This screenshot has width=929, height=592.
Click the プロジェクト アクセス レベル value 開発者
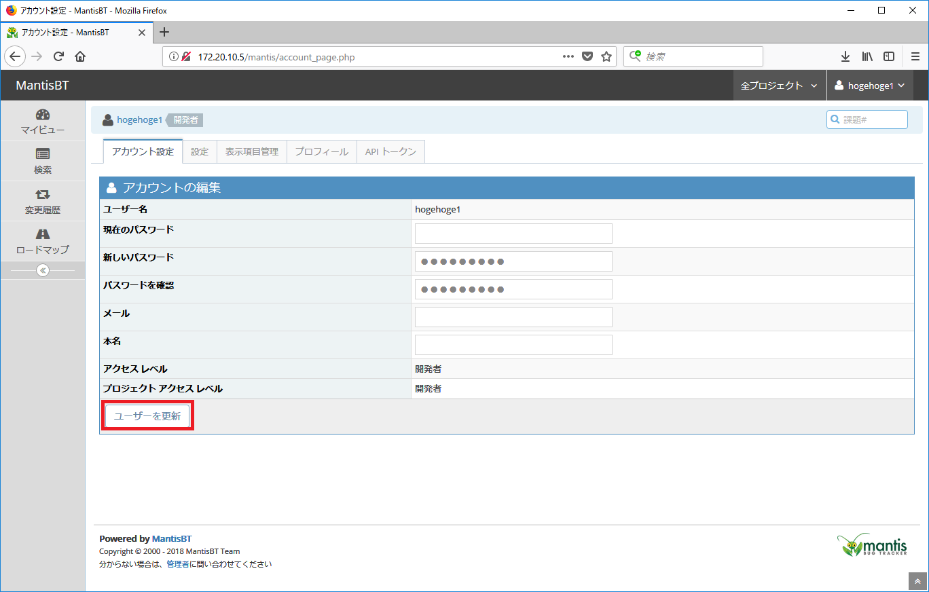[x=429, y=389]
